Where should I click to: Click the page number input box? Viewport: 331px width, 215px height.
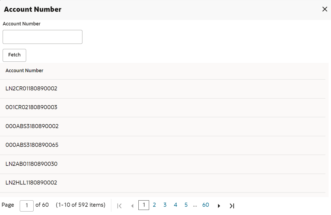[27, 206]
